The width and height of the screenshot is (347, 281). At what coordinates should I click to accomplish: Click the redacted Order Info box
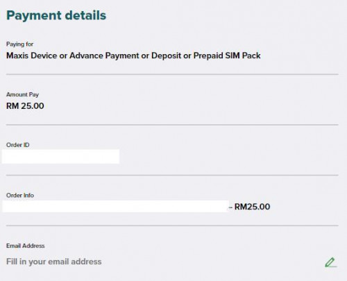116,206
